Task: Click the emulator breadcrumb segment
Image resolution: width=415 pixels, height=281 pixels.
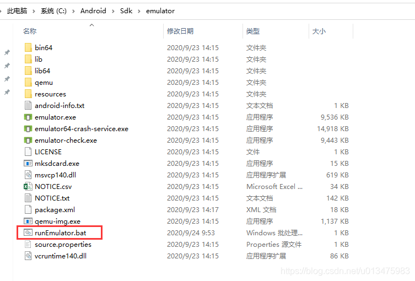Action: (x=160, y=11)
